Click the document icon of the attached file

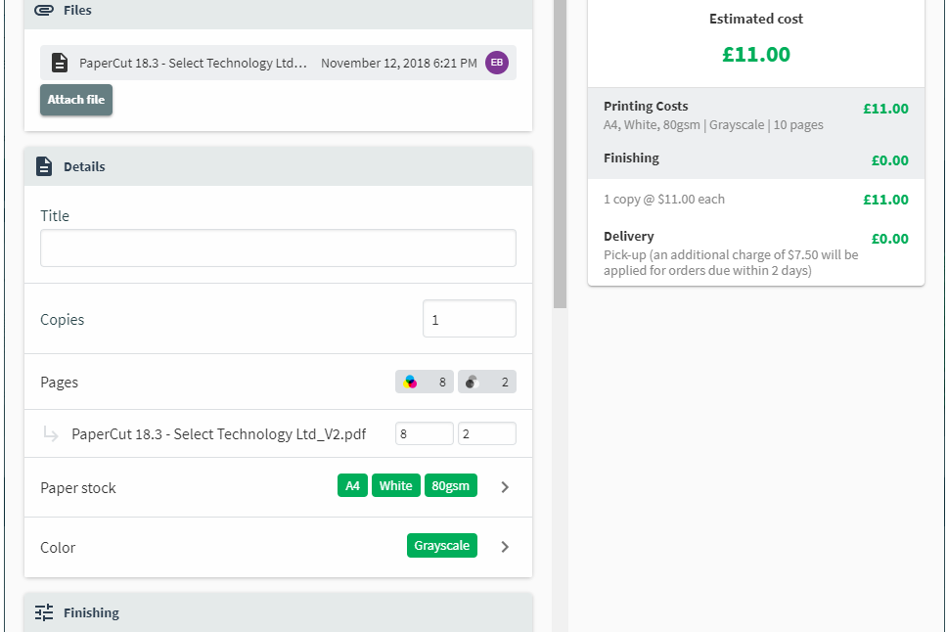[60, 63]
